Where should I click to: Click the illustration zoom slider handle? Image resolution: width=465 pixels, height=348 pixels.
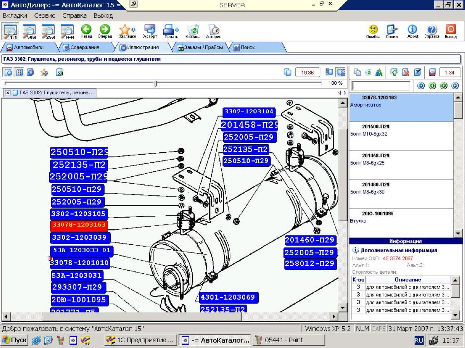[156, 84]
